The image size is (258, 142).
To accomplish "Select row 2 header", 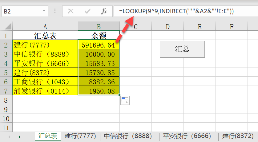I will 6,44.
